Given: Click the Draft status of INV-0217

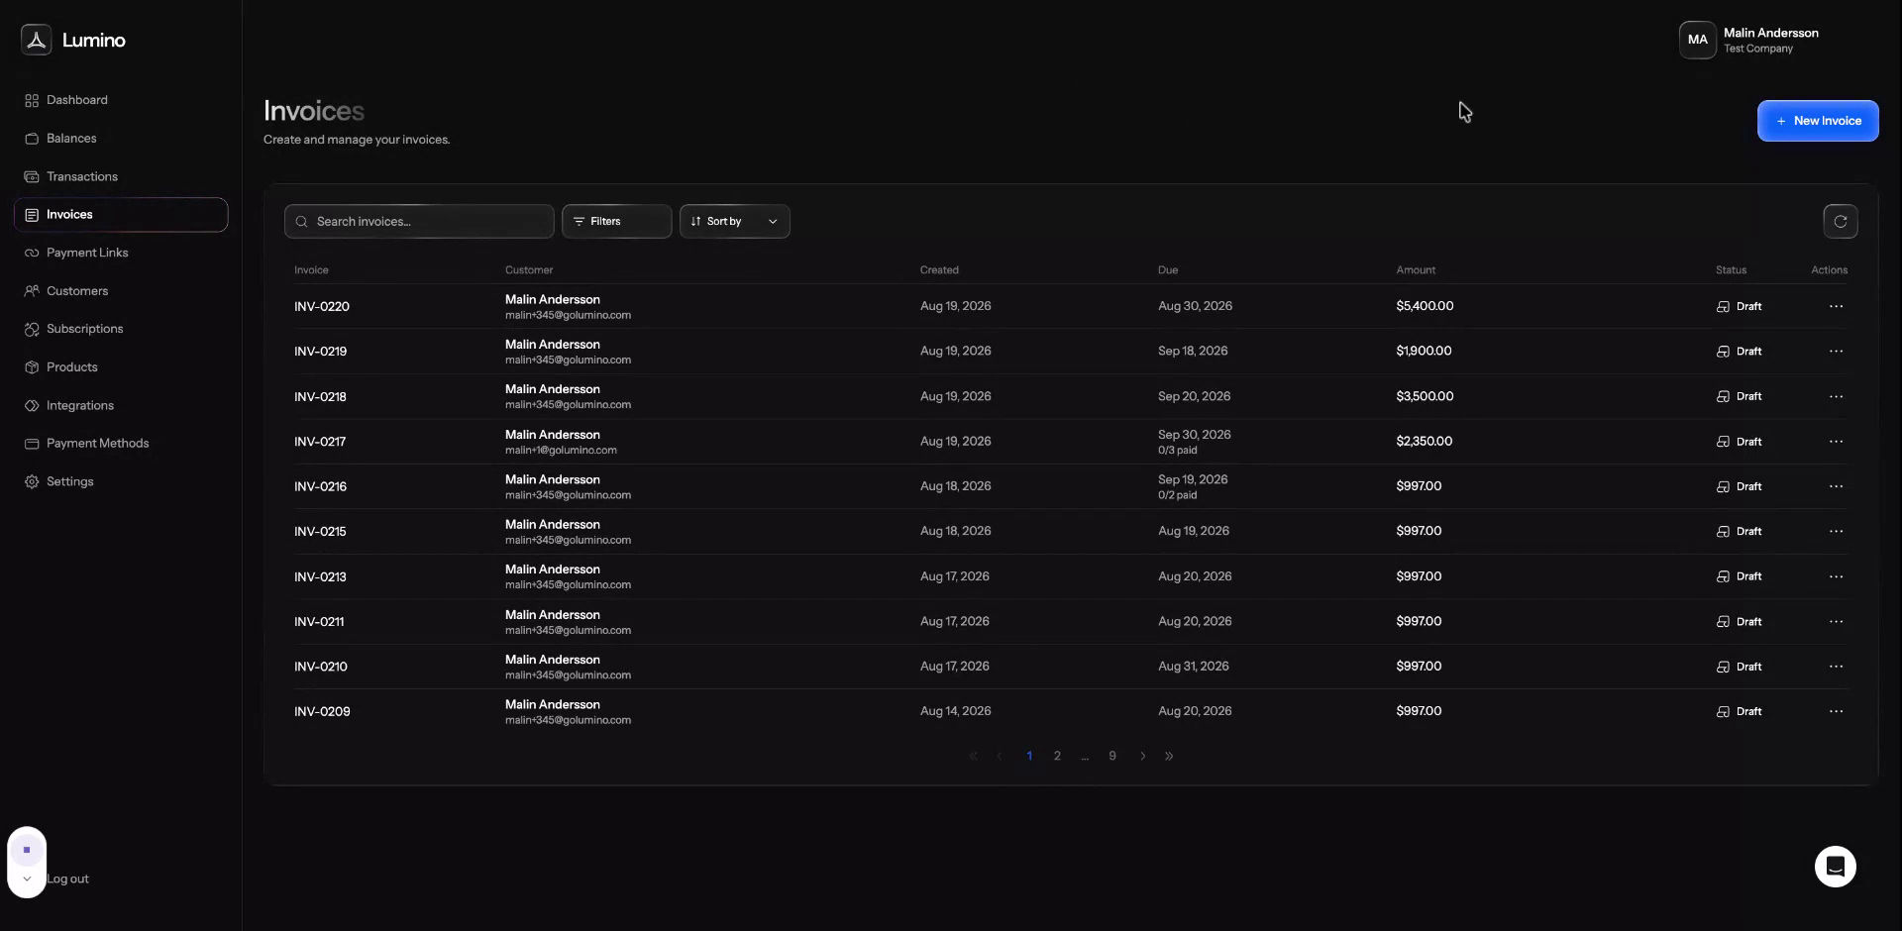Looking at the screenshot, I should pyautogui.click(x=1739, y=442).
